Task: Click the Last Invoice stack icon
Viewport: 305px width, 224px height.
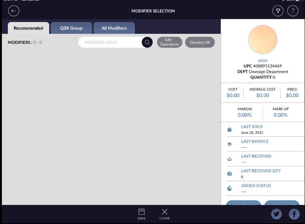Action: click(229, 144)
